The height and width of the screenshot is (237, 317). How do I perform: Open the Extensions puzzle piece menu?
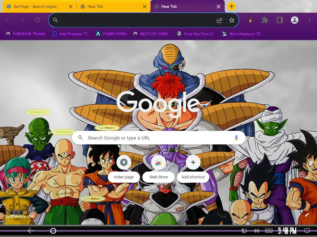tap(265, 20)
